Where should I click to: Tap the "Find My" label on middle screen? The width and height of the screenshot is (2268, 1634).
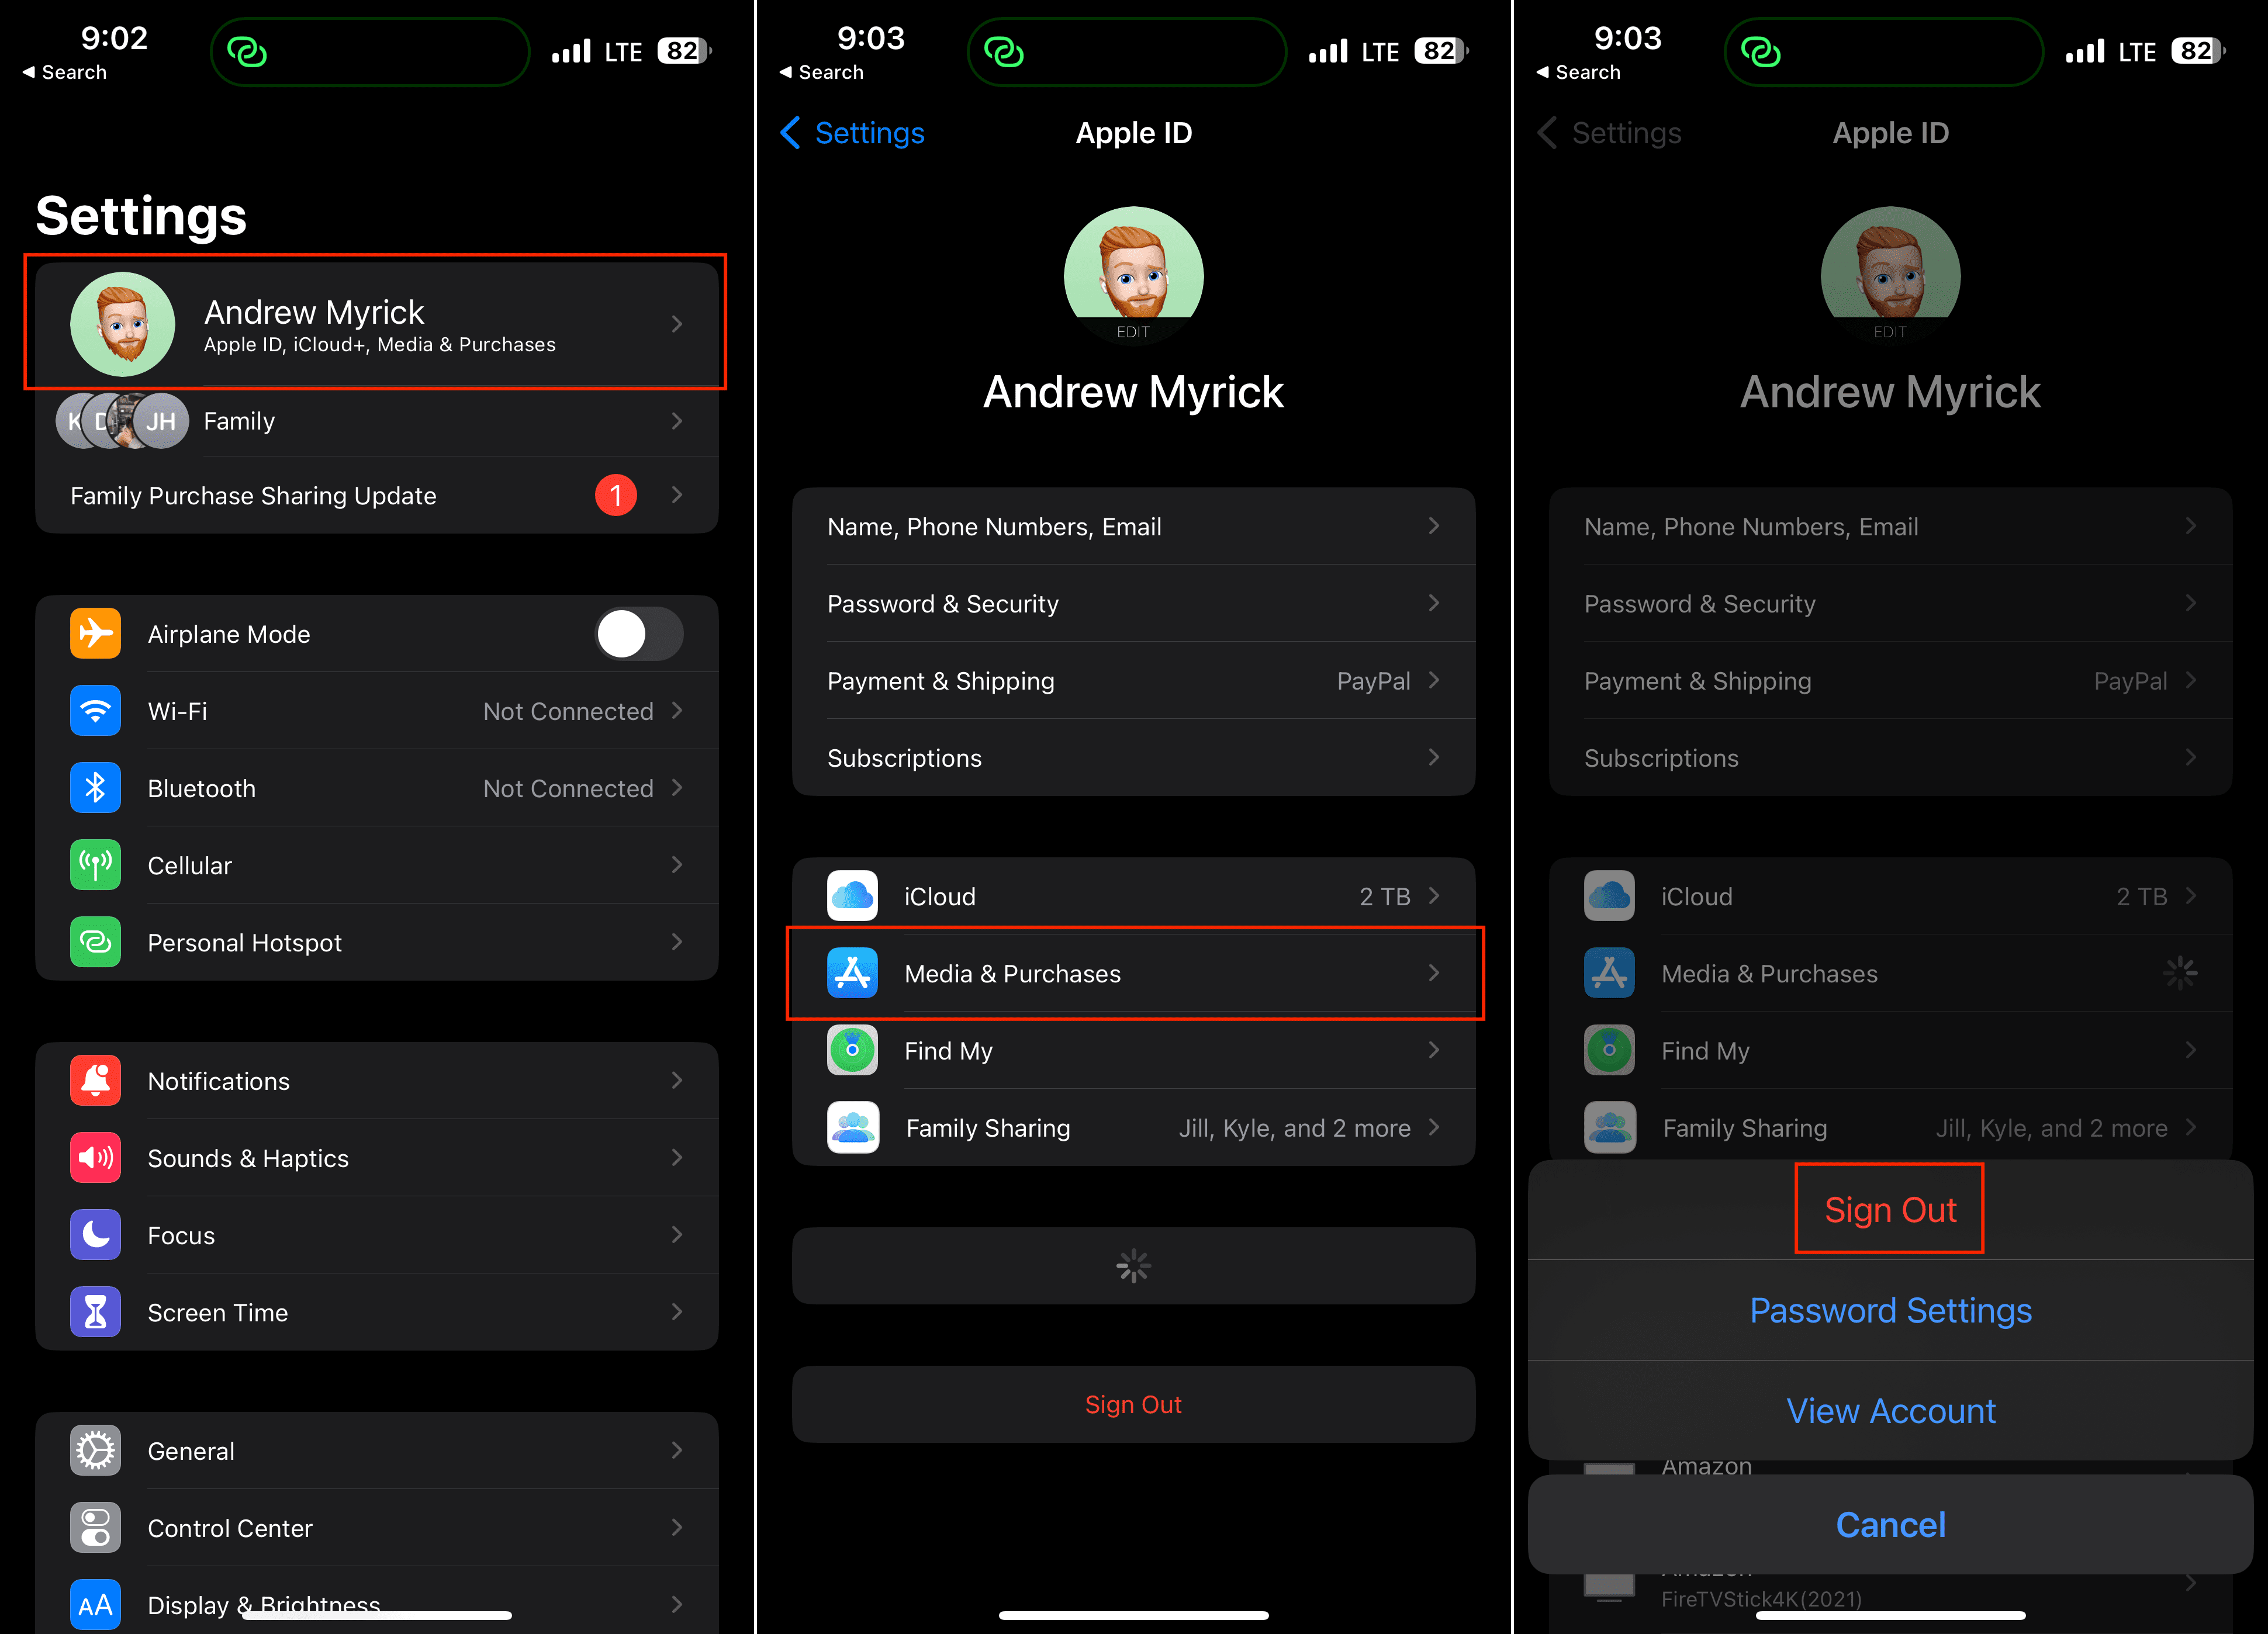[948, 1050]
